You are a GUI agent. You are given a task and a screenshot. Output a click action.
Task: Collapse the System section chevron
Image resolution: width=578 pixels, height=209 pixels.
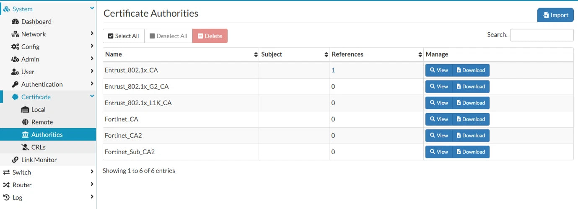pos(92,8)
